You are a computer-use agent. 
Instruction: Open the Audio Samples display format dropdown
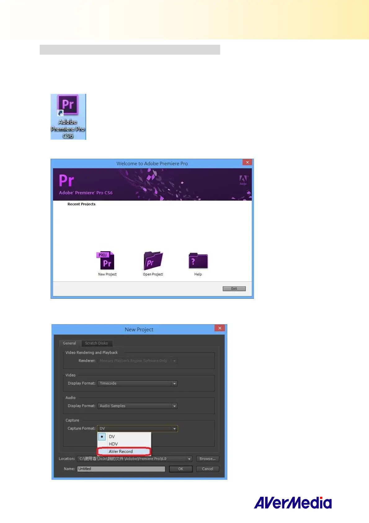(x=175, y=406)
